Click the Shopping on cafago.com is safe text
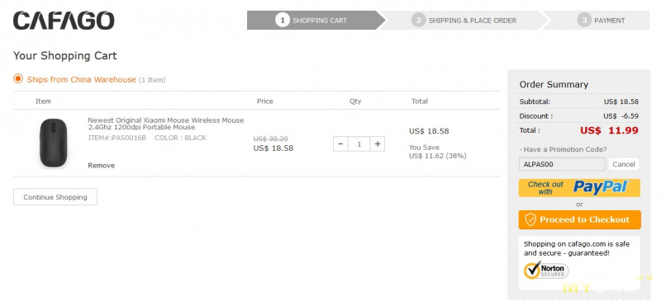 click(x=577, y=248)
